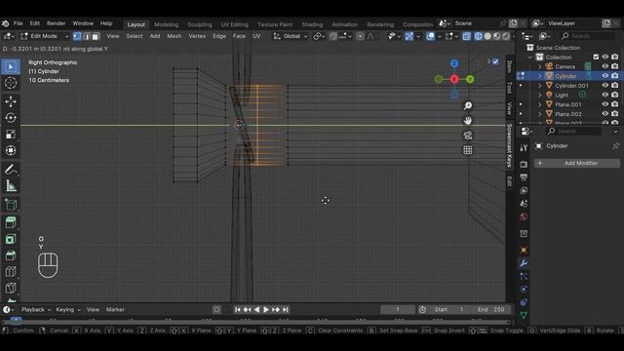The width and height of the screenshot is (624, 351).
Task: Hide Plane.001 in viewport
Action: (x=605, y=104)
